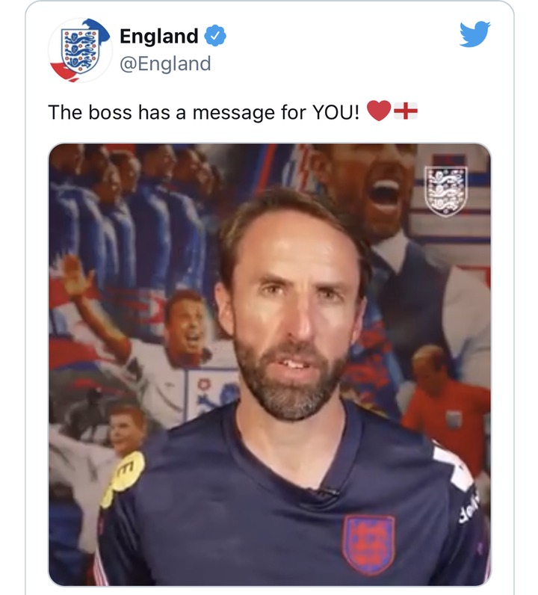Open the England crest profile avatar

tap(80, 50)
